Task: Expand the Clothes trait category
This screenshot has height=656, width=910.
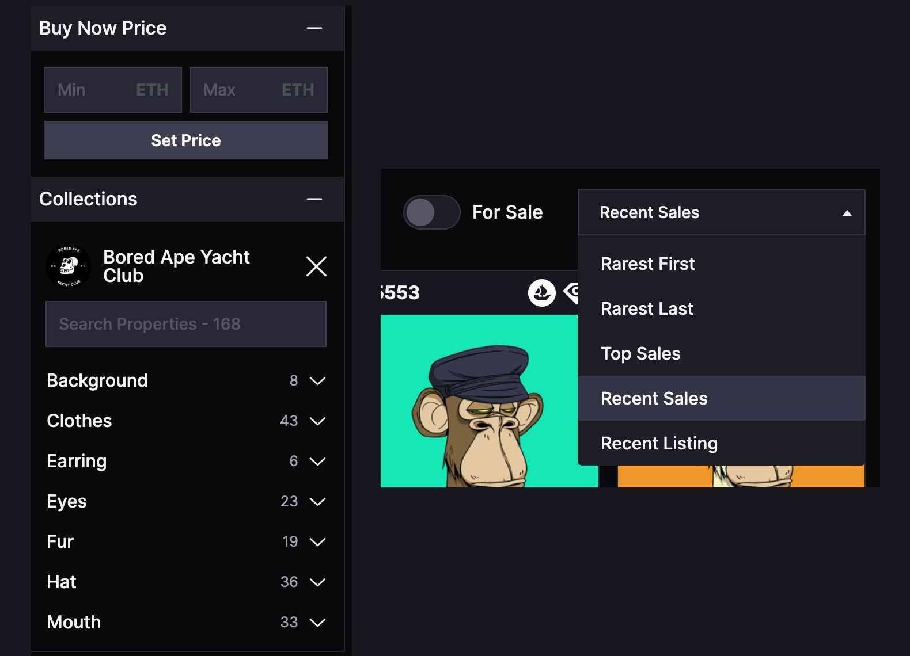Action: coord(317,421)
